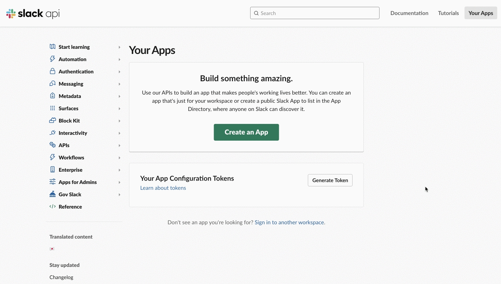Click the Messaging chat bubble icon
The height and width of the screenshot is (284, 501).
[52, 84]
